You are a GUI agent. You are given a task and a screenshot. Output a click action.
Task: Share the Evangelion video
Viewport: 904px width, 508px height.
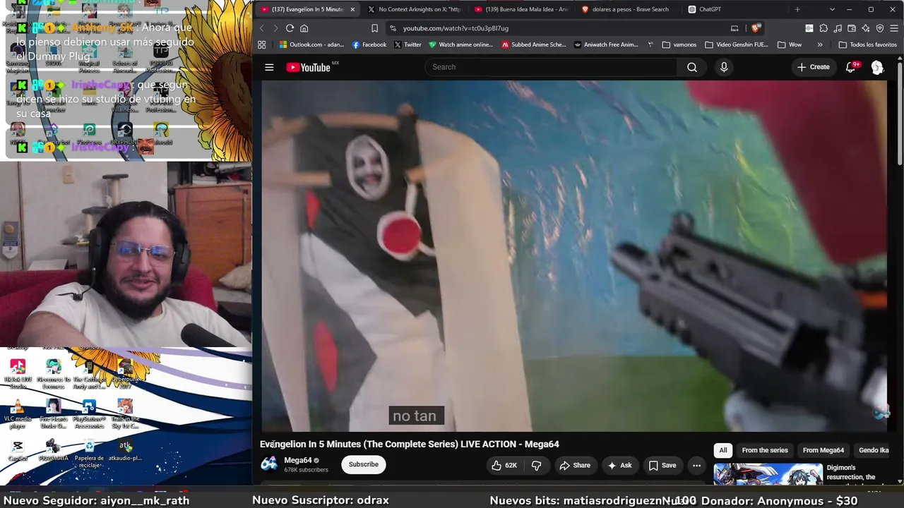click(575, 465)
